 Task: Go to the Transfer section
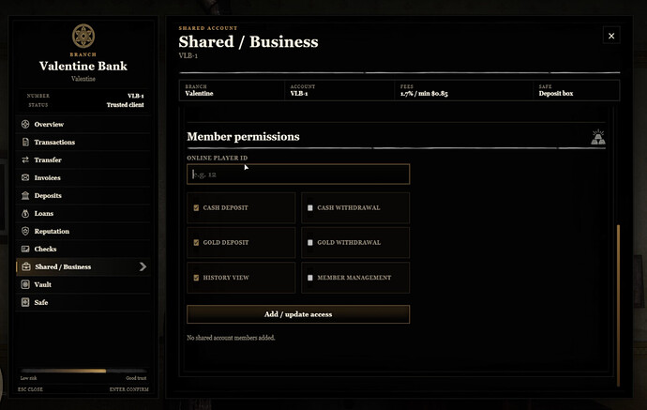pos(83,159)
